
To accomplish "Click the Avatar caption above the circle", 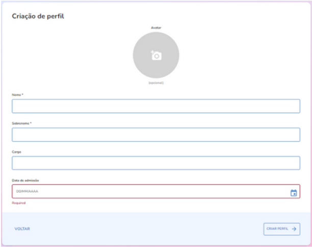I will tap(156, 28).
